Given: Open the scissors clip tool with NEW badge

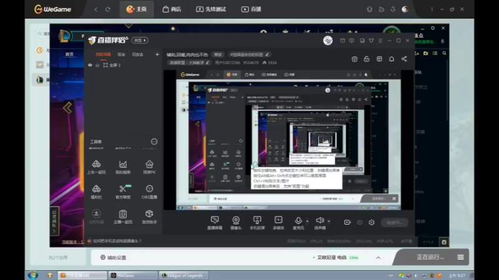Looking at the screenshot, I should [x=123, y=192].
